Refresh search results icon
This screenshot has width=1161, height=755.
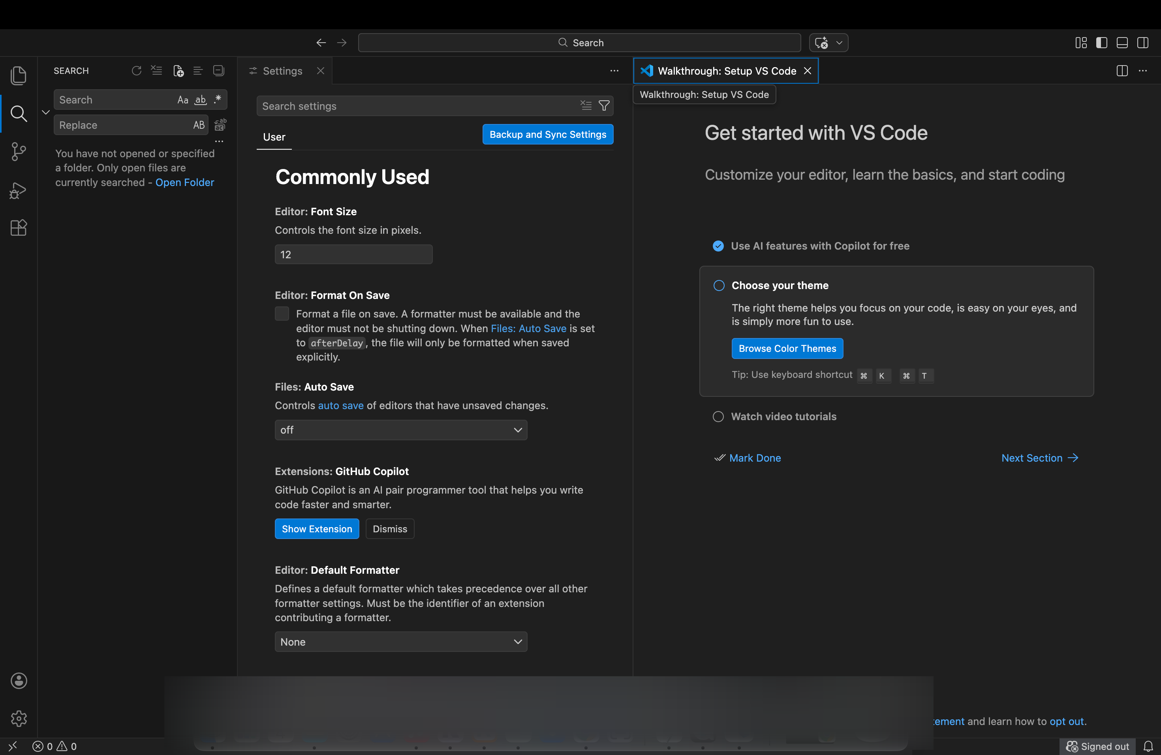137,71
